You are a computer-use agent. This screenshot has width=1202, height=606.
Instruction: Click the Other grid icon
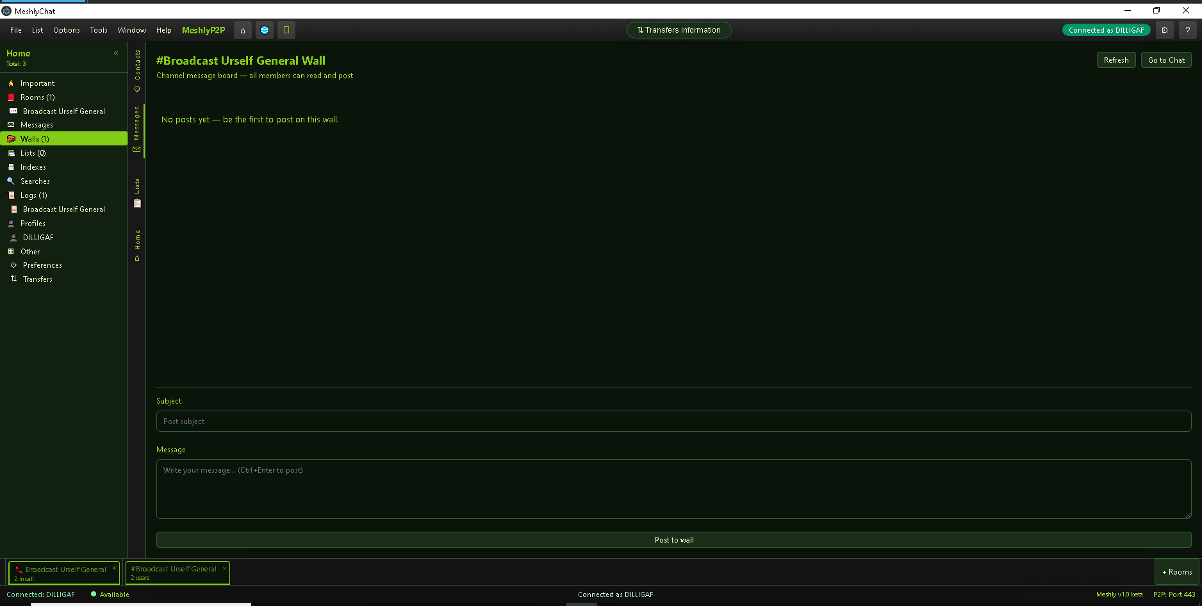tap(11, 252)
